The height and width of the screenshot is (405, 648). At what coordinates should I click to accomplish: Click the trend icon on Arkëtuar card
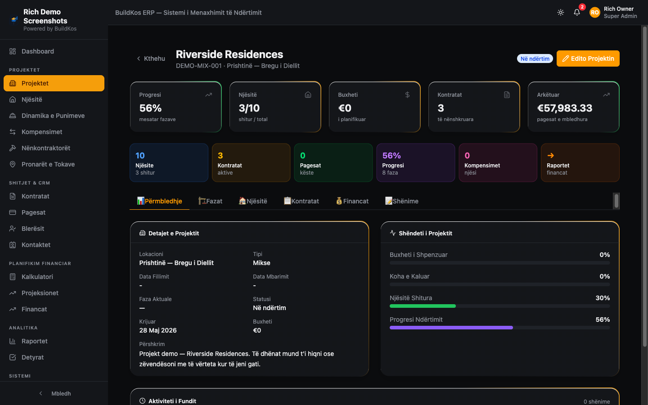606,95
